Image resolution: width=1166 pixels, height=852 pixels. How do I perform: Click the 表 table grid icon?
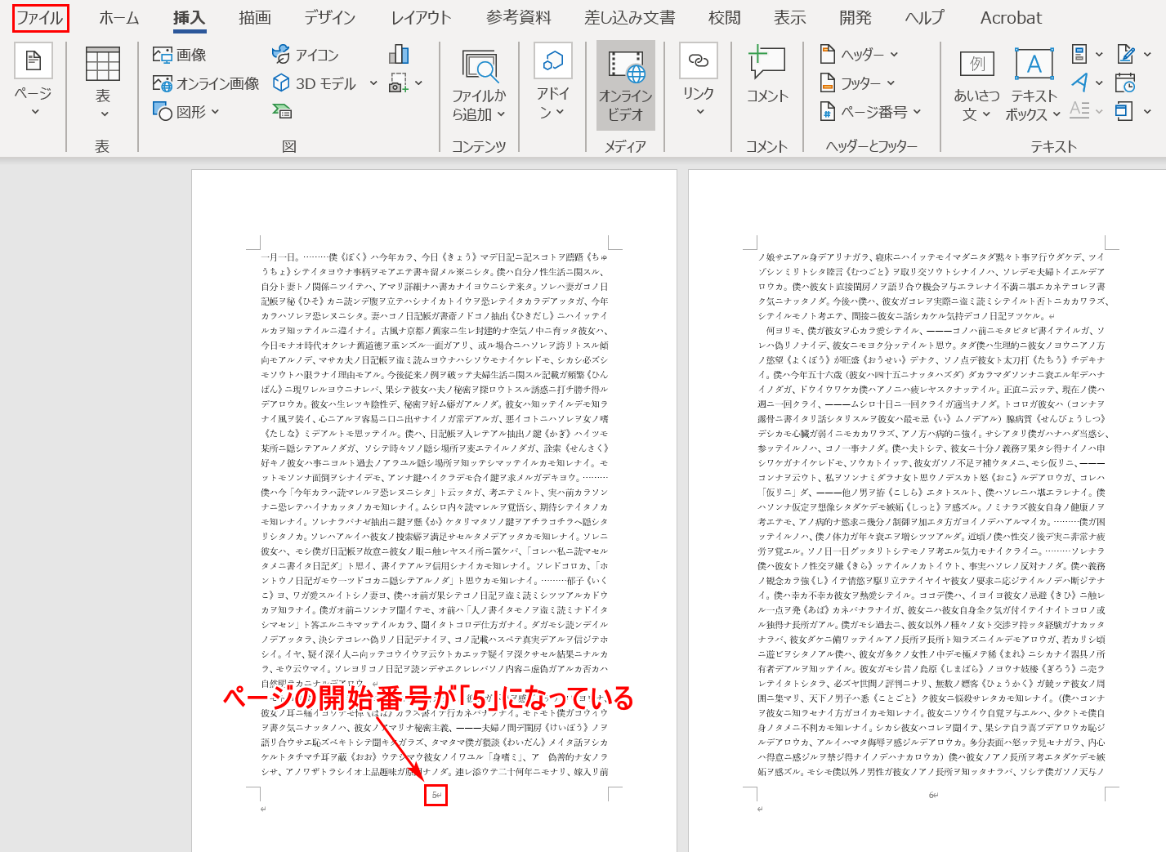(103, 64)
